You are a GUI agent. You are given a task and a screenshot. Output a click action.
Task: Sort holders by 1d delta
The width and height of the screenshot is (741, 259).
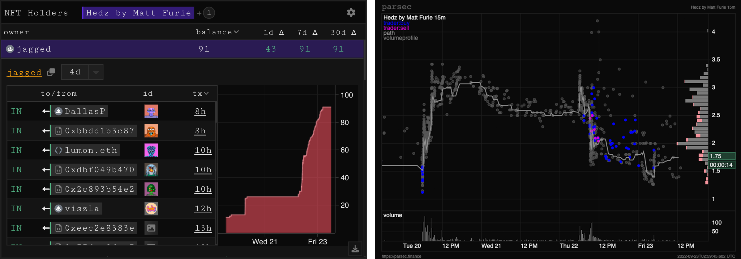(x=274, y=32)
